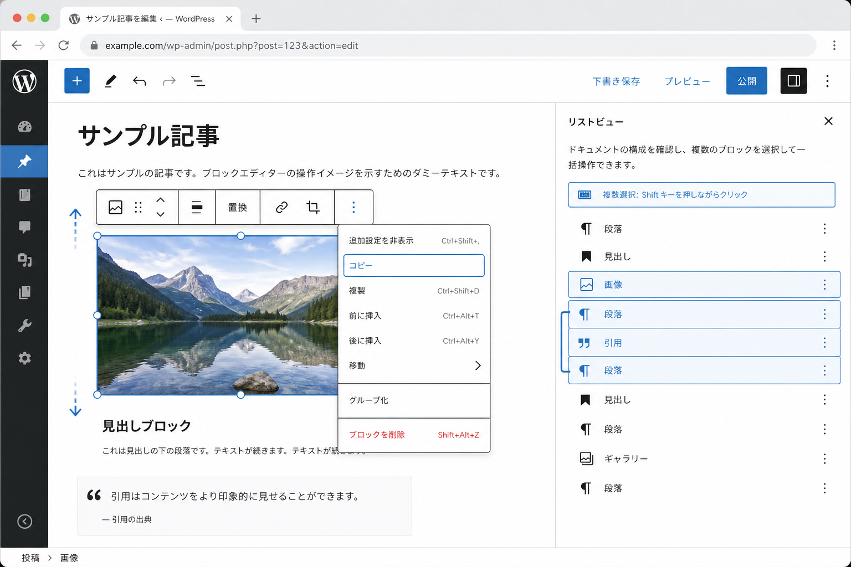Insert a link on the image

pos(281,207)
